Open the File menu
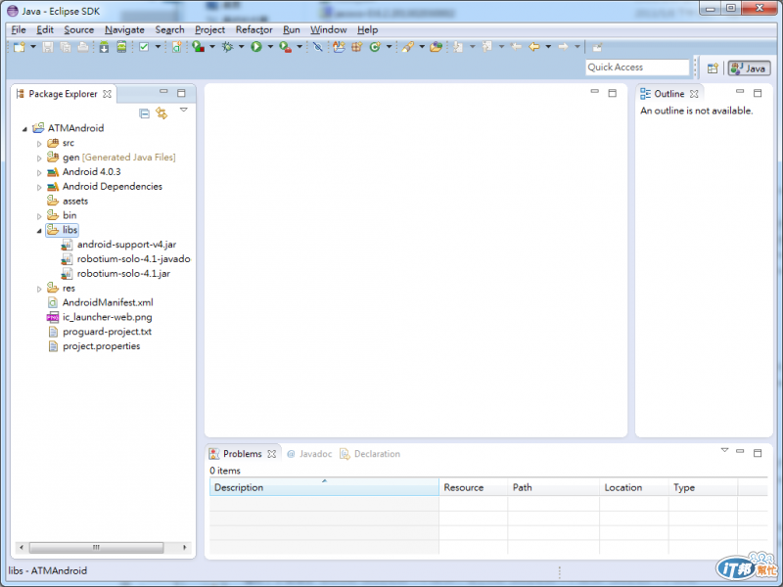Image resolution: width=783 pixels, height=587 pixels. tap(19, 30)
